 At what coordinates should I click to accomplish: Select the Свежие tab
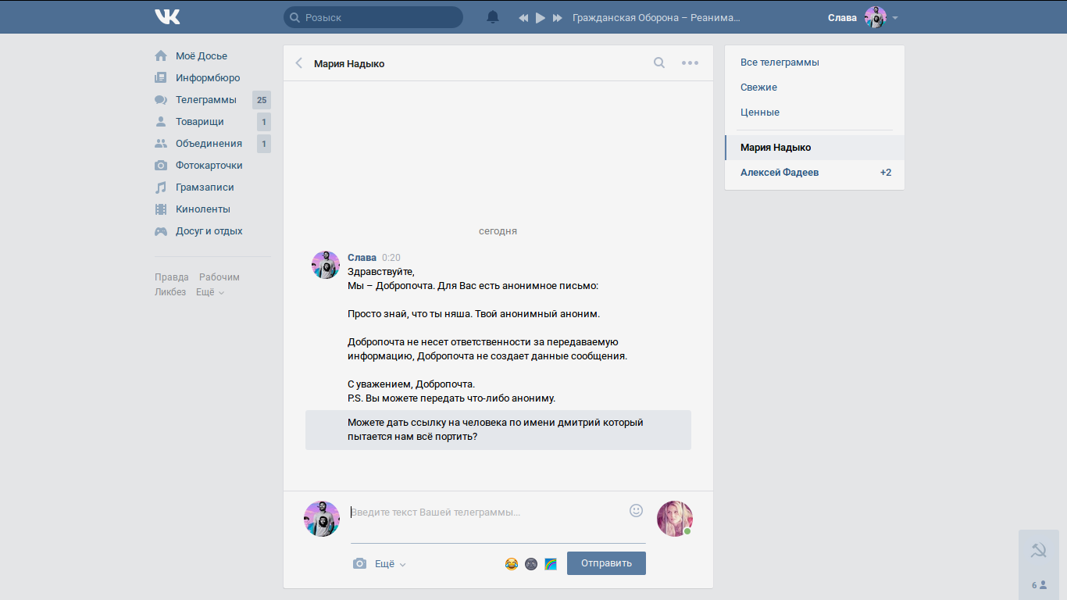coord(815,87)
